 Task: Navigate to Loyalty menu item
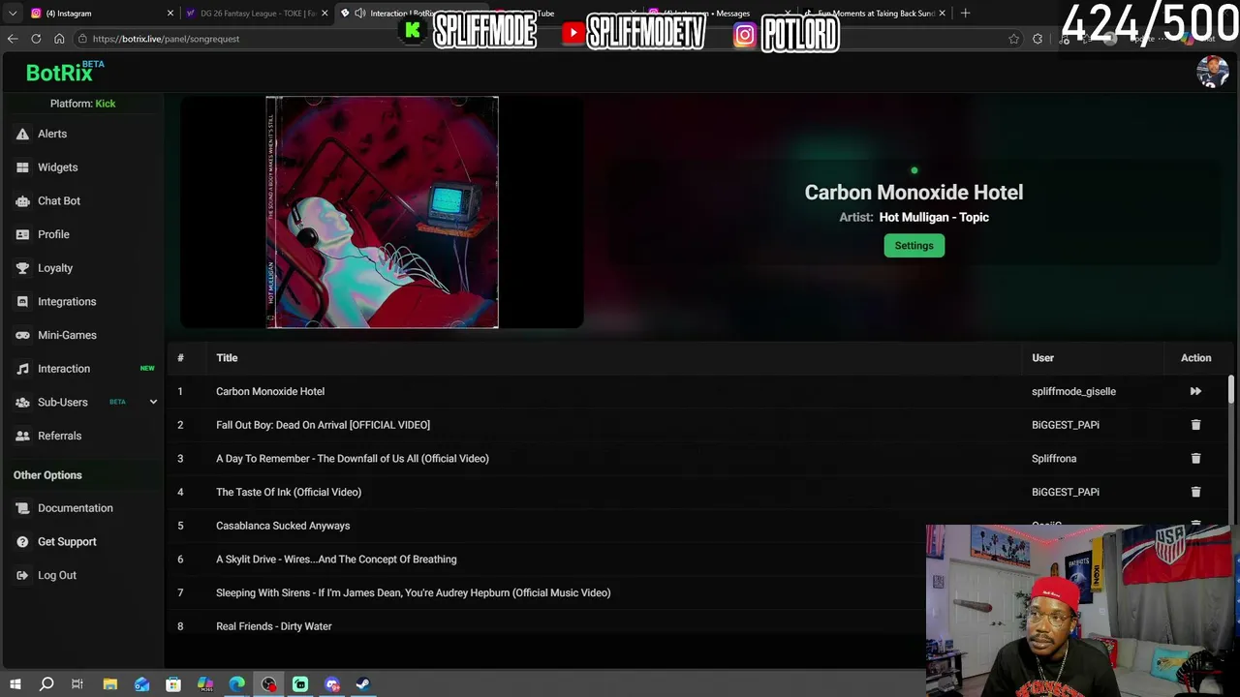(55, 268)
